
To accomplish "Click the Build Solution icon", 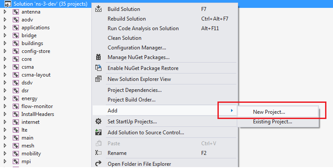I will click(x=98, y=9).
